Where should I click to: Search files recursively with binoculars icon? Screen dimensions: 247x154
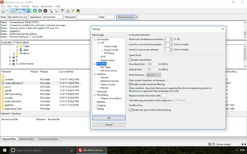click(78, 11)
